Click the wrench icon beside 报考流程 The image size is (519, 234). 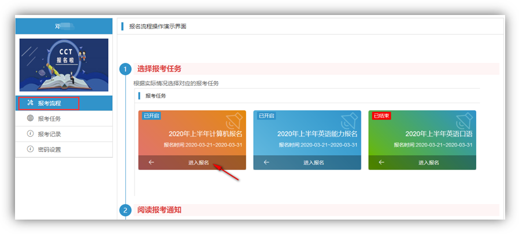[30, 103]
